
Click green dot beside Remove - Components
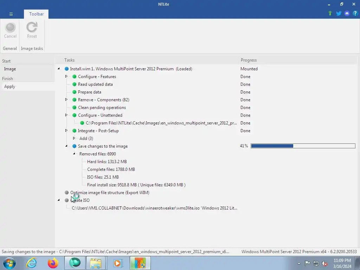(75, 99)
